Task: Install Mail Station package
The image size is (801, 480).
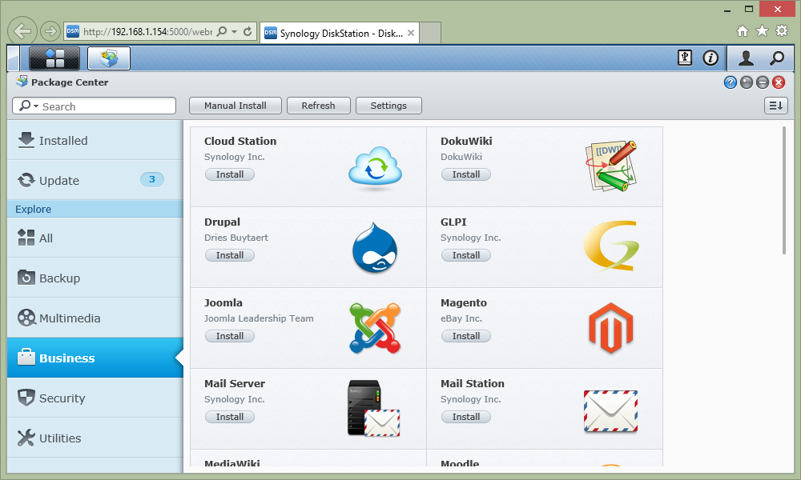Action: [466, 417]
